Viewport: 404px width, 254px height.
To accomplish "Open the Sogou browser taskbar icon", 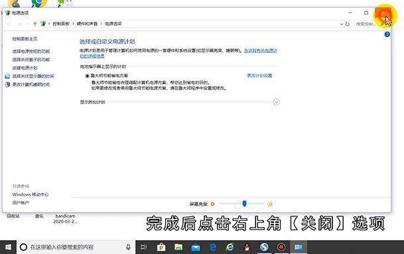I will pos(264,247).
